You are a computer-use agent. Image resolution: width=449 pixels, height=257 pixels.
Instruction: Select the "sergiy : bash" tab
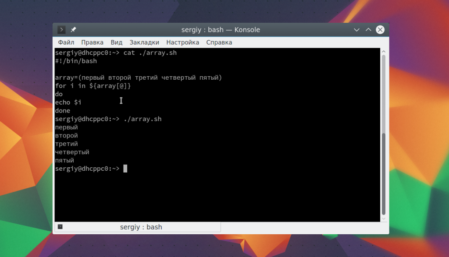pyautogui.click(x=140, y=227)
